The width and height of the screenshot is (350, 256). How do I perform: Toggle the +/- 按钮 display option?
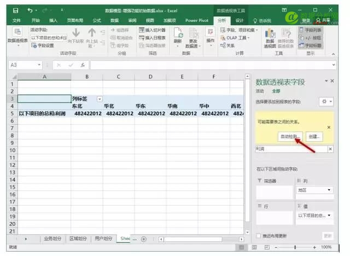[x=310, y=38]
